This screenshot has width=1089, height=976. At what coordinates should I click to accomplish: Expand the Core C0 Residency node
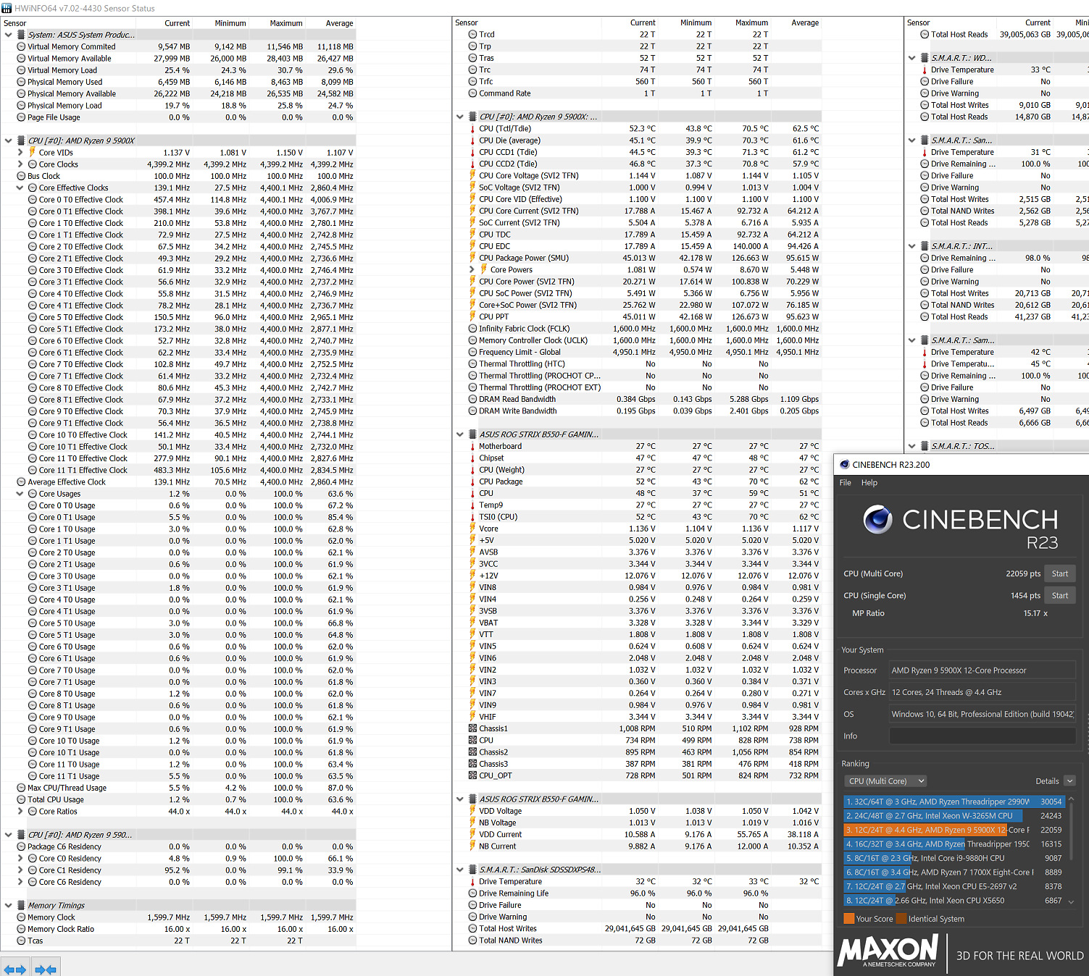pyautogui.click(x=20, y=859)
